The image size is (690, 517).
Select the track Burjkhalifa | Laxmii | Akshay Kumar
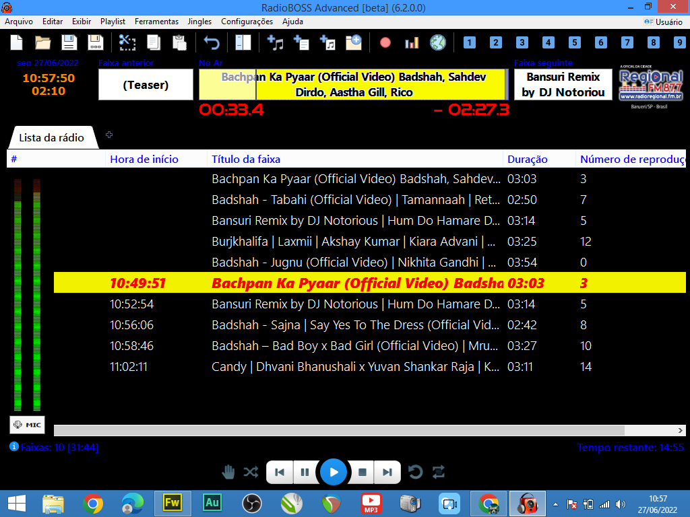370,242
